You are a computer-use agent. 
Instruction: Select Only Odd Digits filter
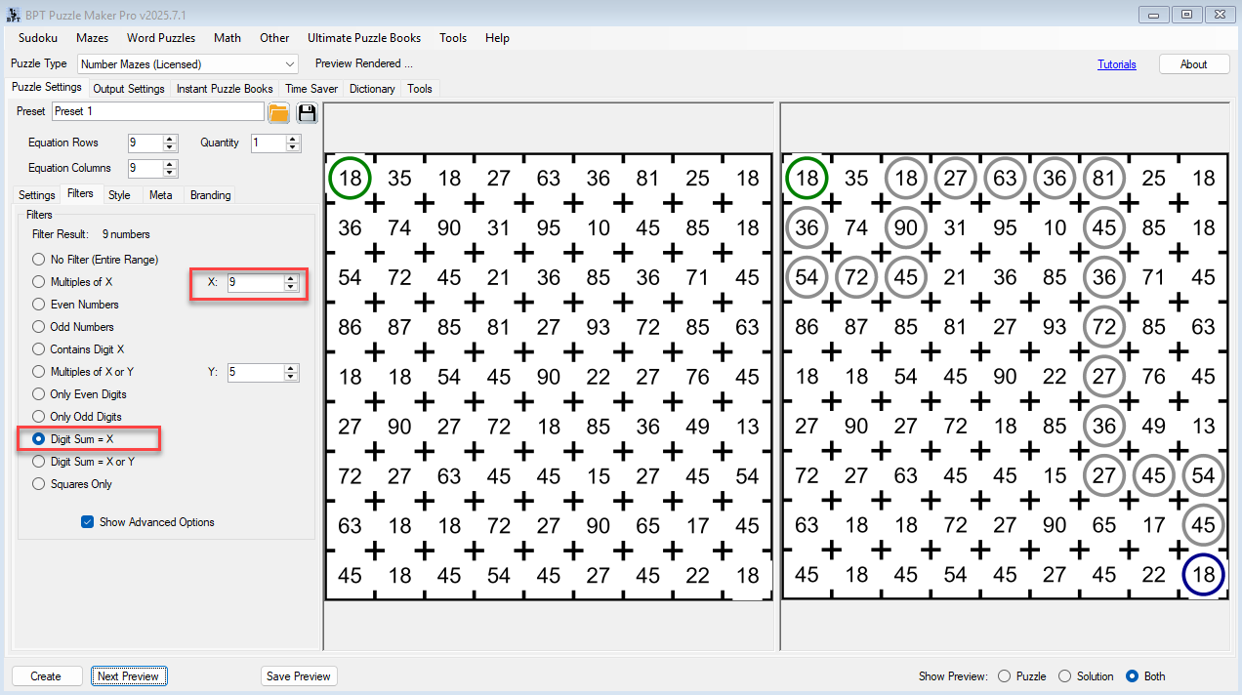click(x=78, y=417)
